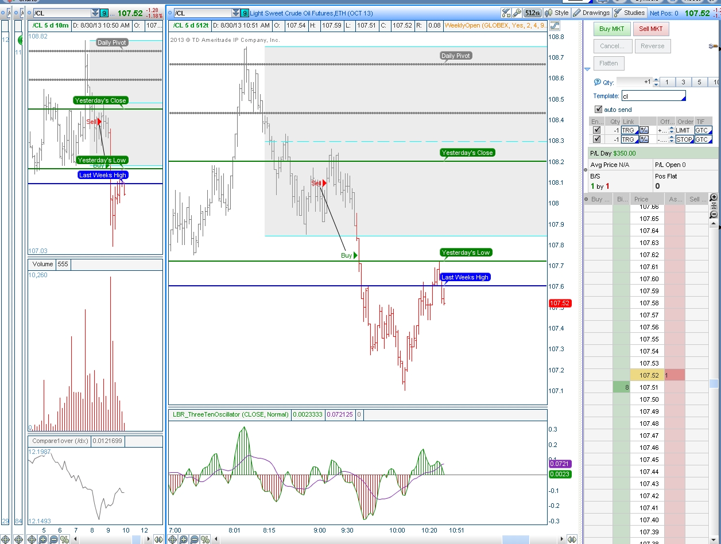The height and width of the screenshot is (544, 721).
Task: Click the Sell MKT button
Action: click(x=651, y=29)
